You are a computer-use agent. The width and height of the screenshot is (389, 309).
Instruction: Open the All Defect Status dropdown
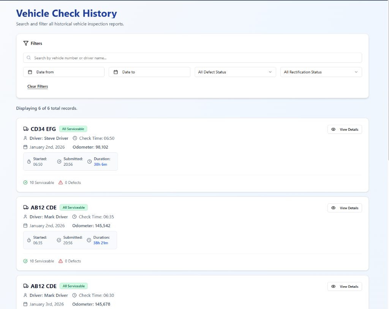coord(235,72)
